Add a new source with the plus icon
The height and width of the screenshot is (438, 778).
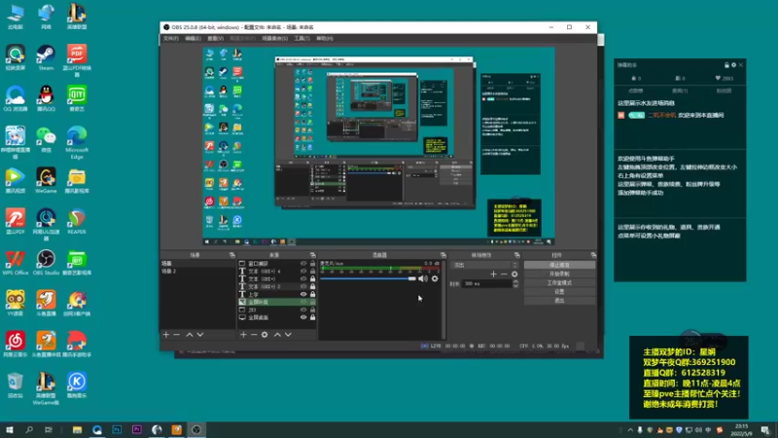tap(243, 335)
